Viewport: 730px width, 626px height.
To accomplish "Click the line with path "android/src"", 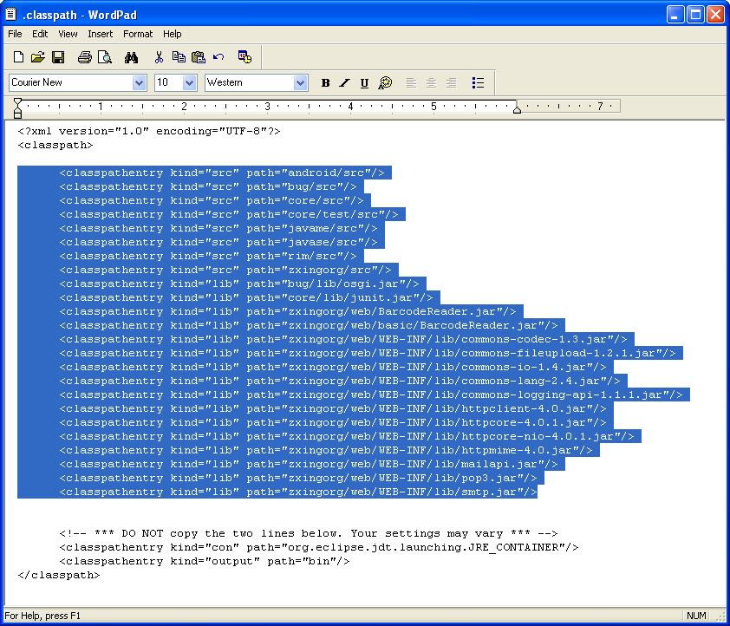I will click(222, 173).
